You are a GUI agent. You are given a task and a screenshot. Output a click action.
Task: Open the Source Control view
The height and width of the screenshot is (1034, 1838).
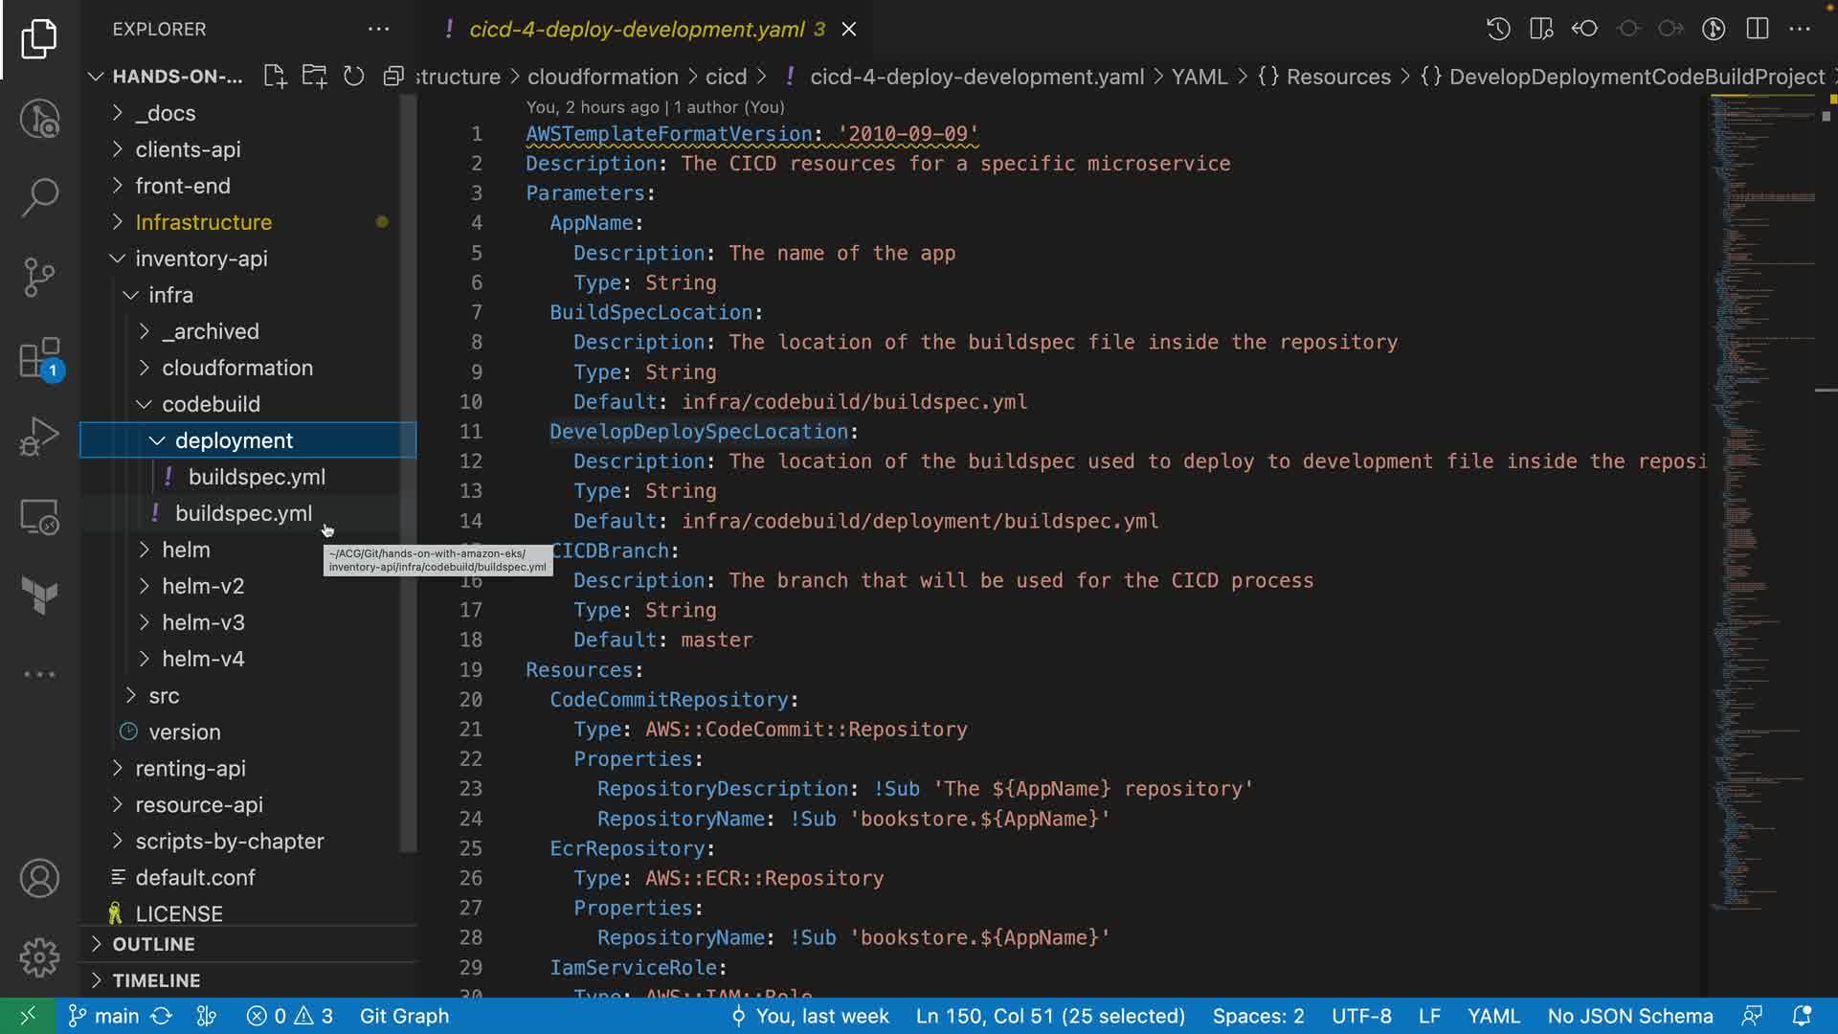[x=39, y=278]
